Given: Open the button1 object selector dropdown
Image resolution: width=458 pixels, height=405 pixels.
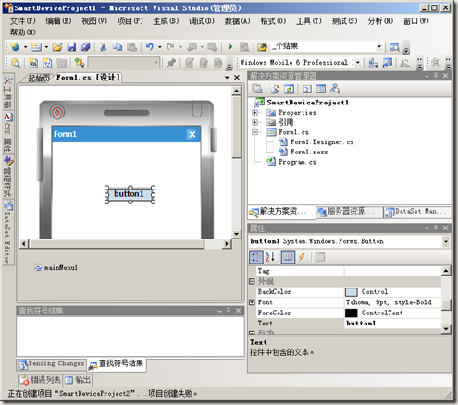Looking at the screenshot, I should pos(446,241).
